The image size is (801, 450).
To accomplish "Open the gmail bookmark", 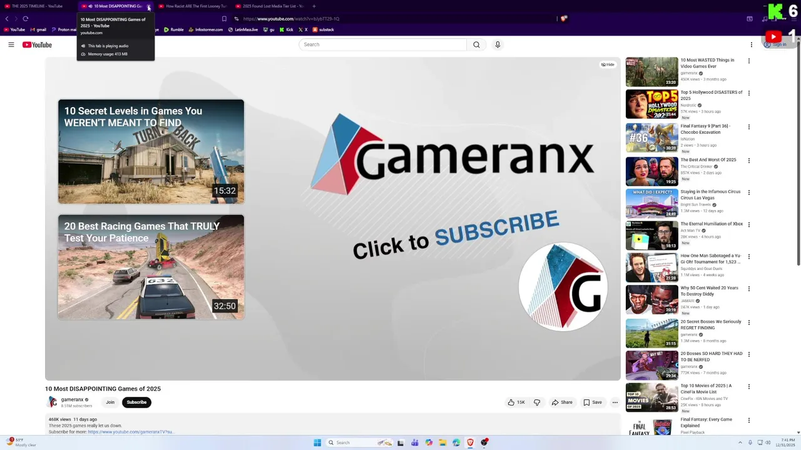I will point(38,29).
